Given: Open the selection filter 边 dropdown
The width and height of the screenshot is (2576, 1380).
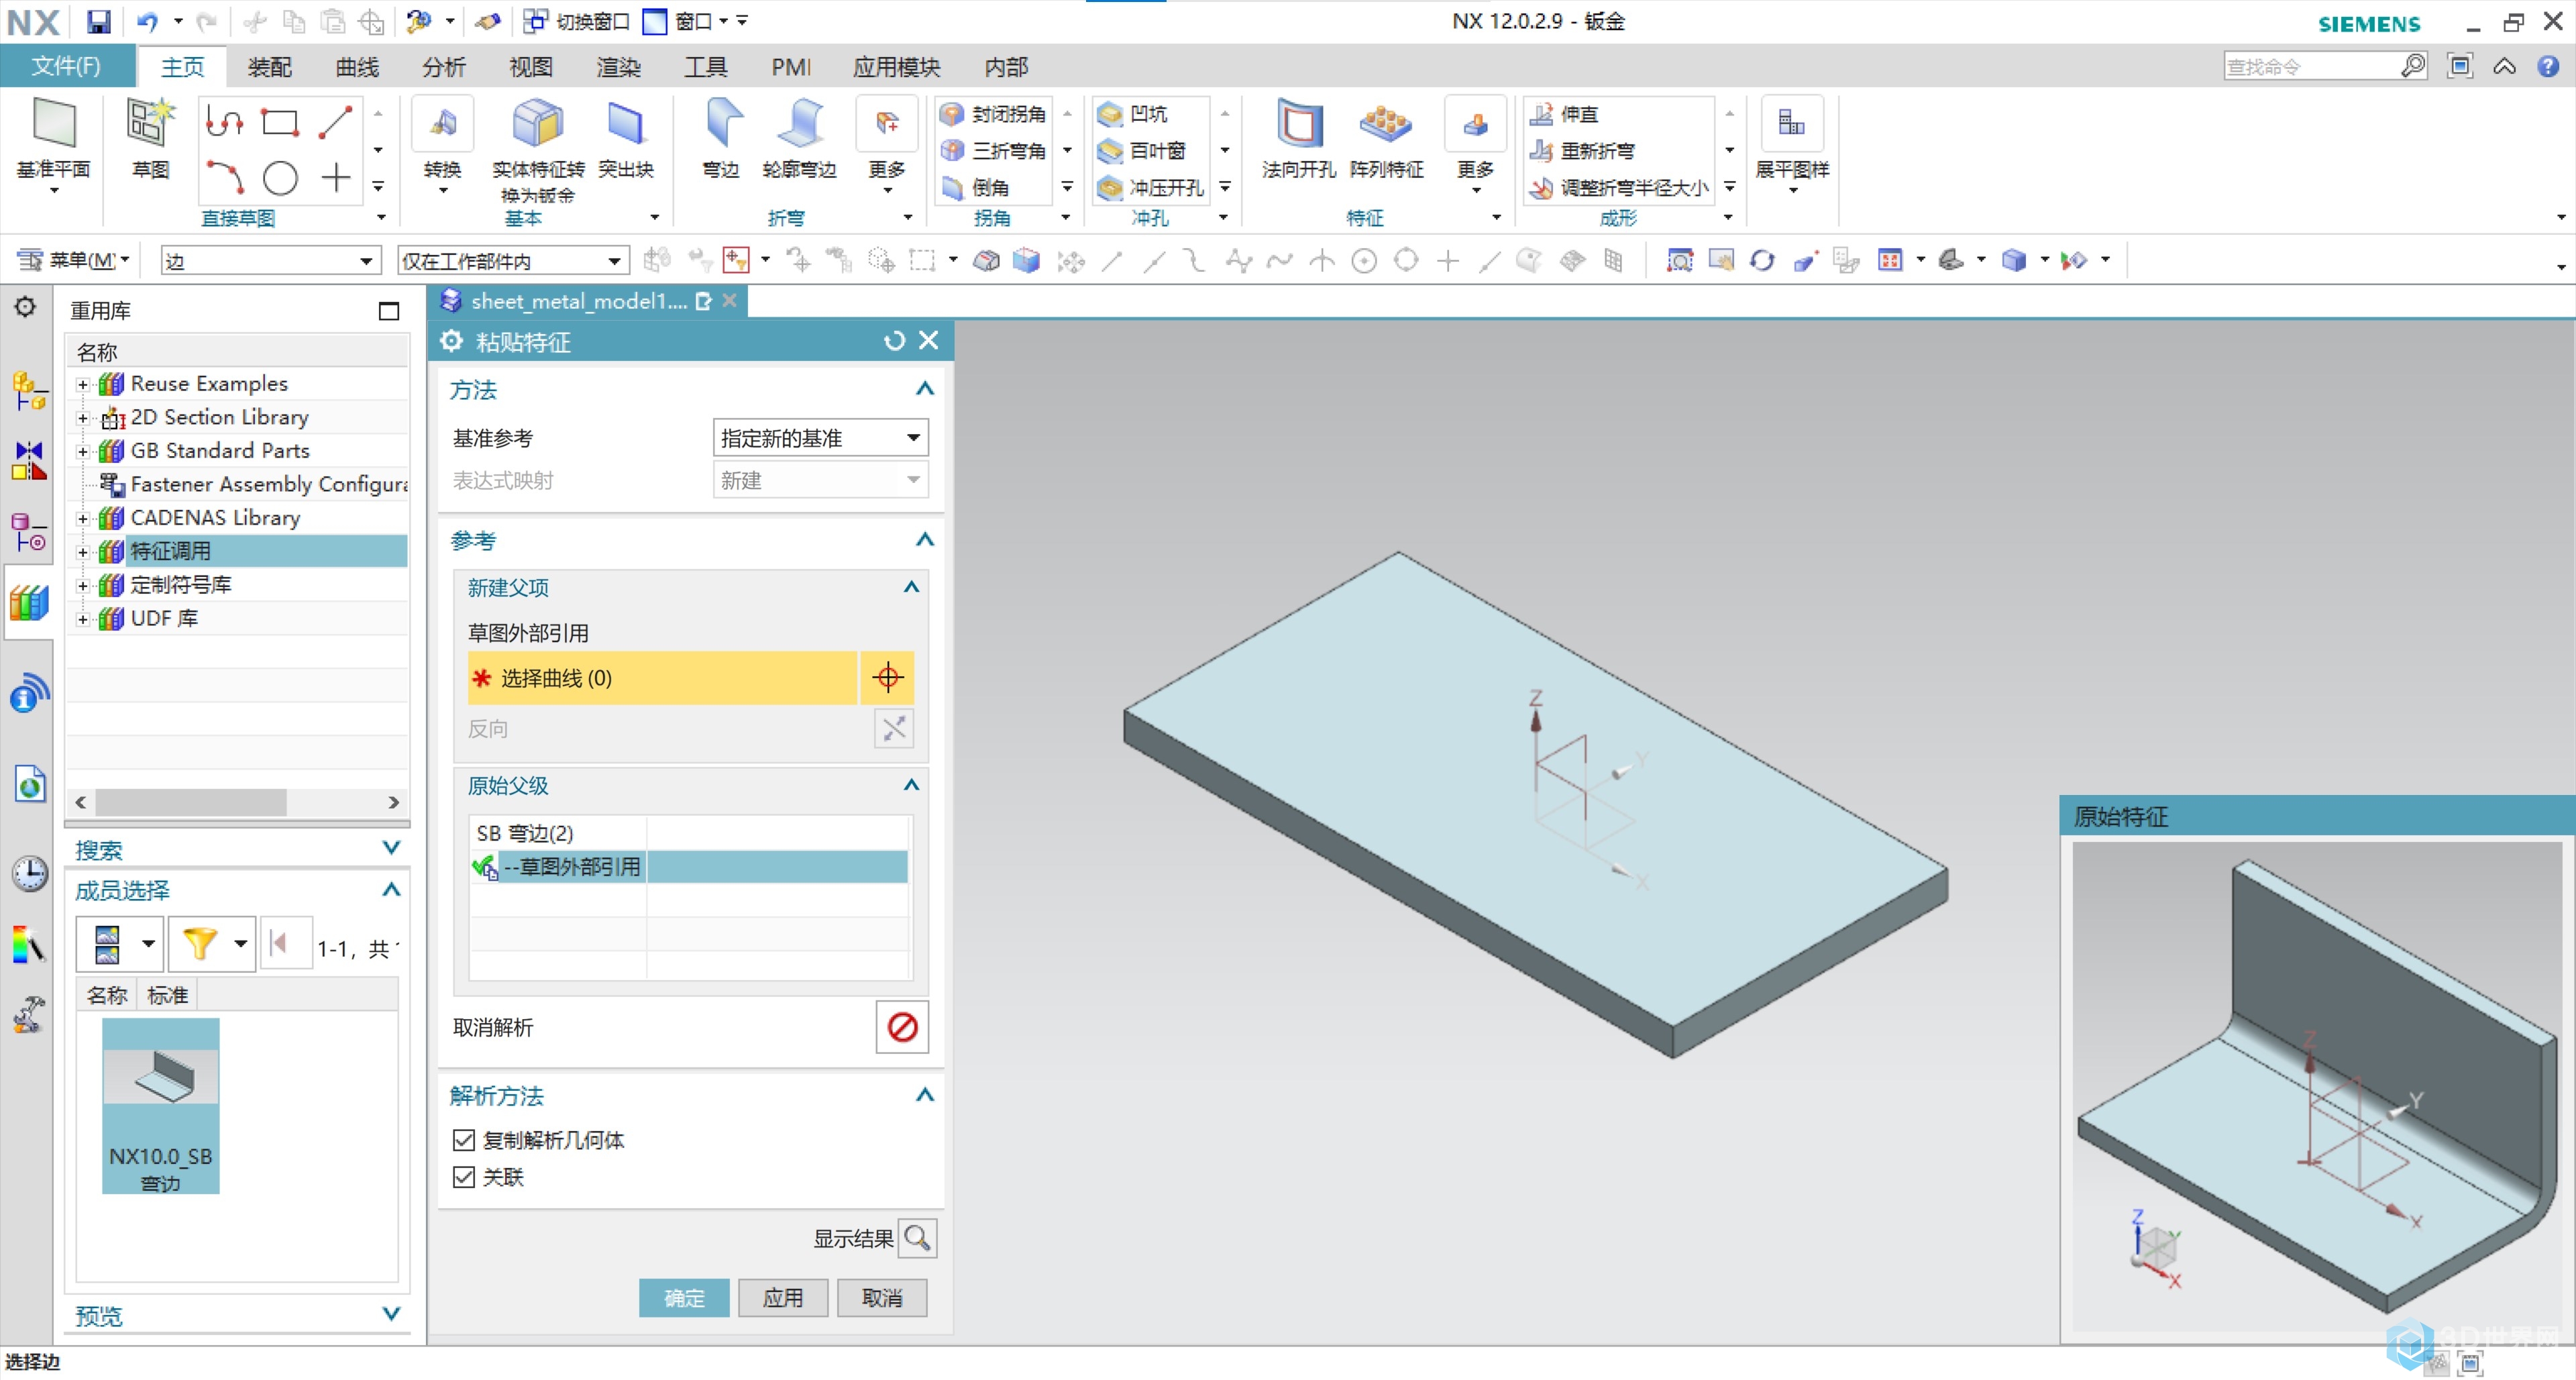Looking at the screenshot, I should click(270, 261).
